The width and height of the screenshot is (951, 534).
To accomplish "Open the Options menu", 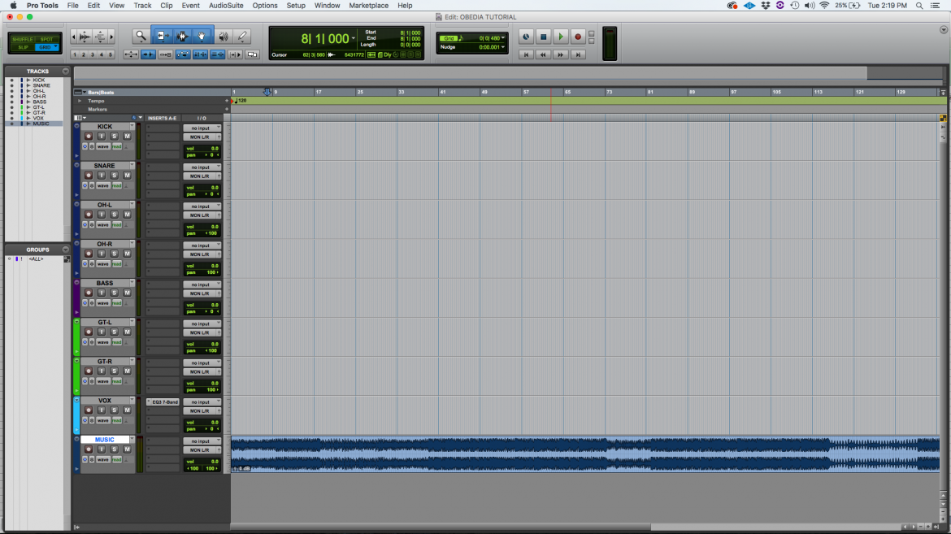I will [x=264, y=6].
